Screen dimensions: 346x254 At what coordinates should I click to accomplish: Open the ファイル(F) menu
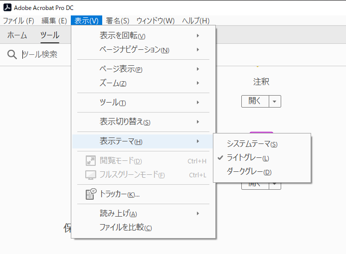point(18,21)
